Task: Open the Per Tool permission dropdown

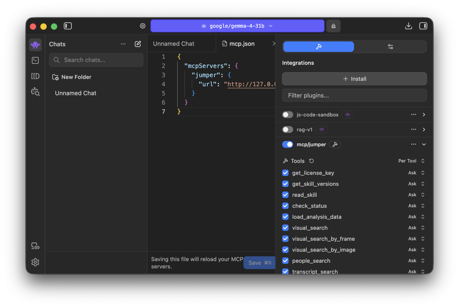Action: (x=411, y=161)
